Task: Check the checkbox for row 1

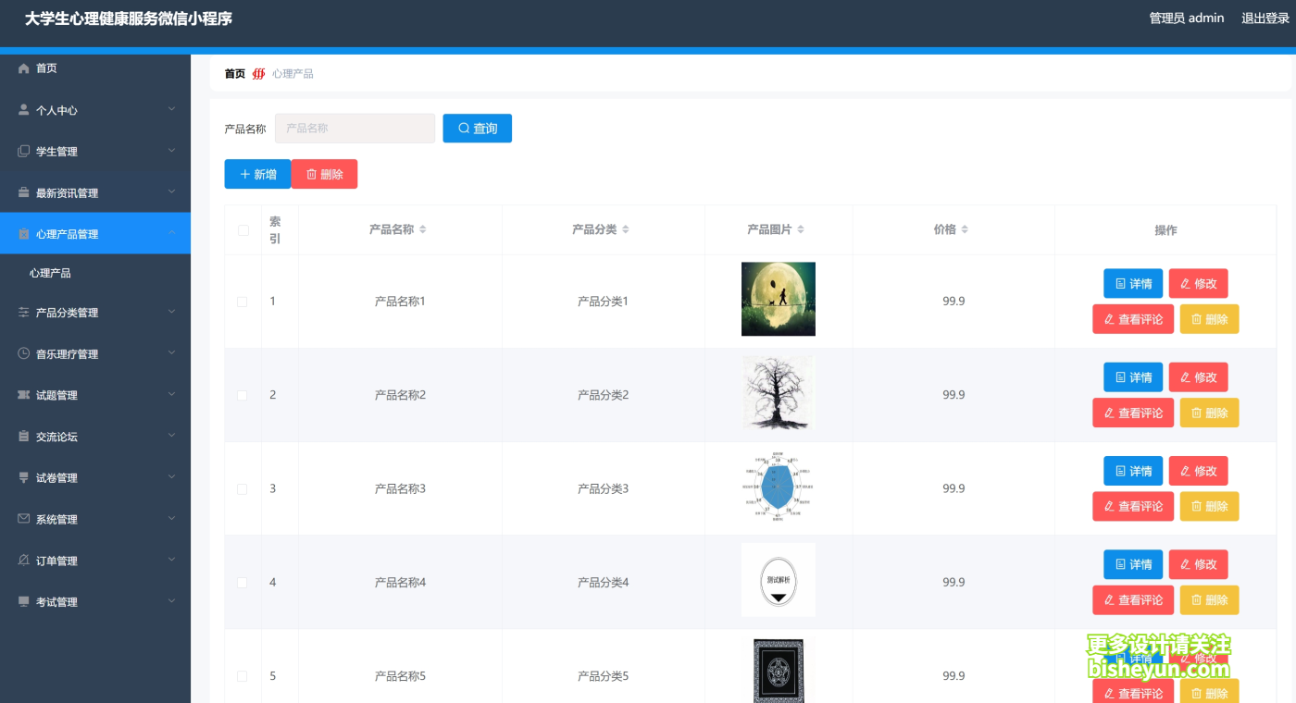Action: (x=243, y=302)
